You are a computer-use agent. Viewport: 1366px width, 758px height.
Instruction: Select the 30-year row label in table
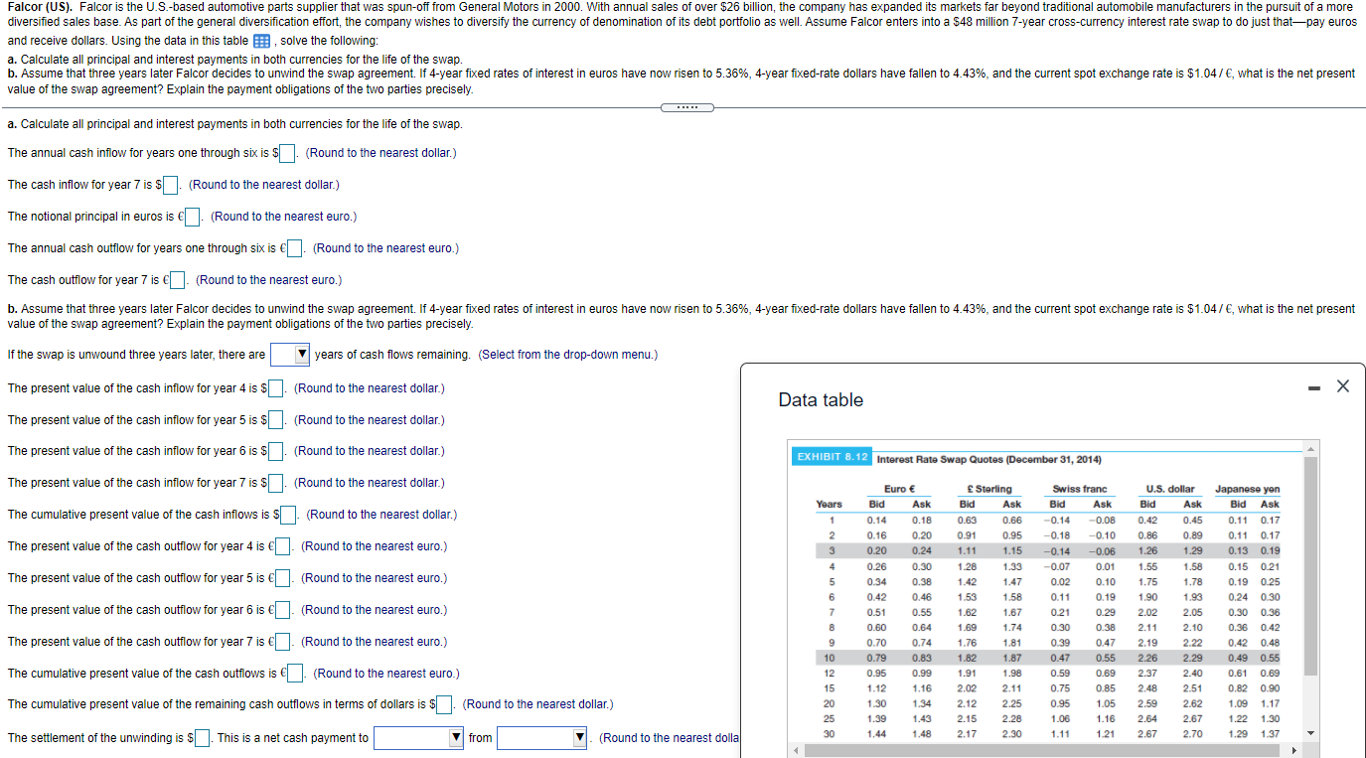(830, 733)
